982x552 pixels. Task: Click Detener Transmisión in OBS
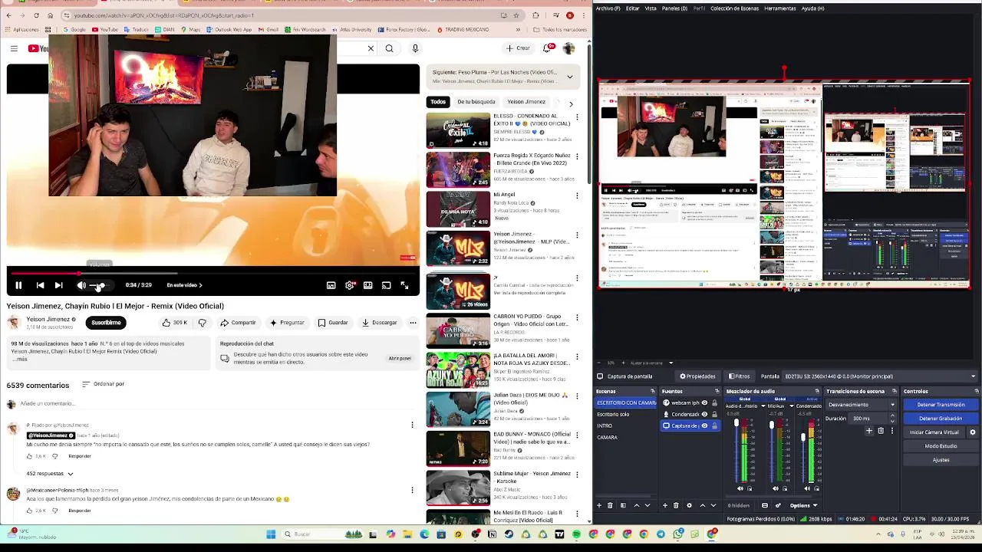click(941, 405)
